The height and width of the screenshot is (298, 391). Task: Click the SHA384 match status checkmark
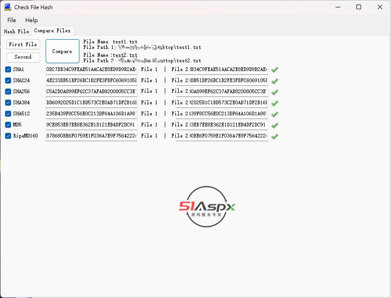[x=275, y=103]
